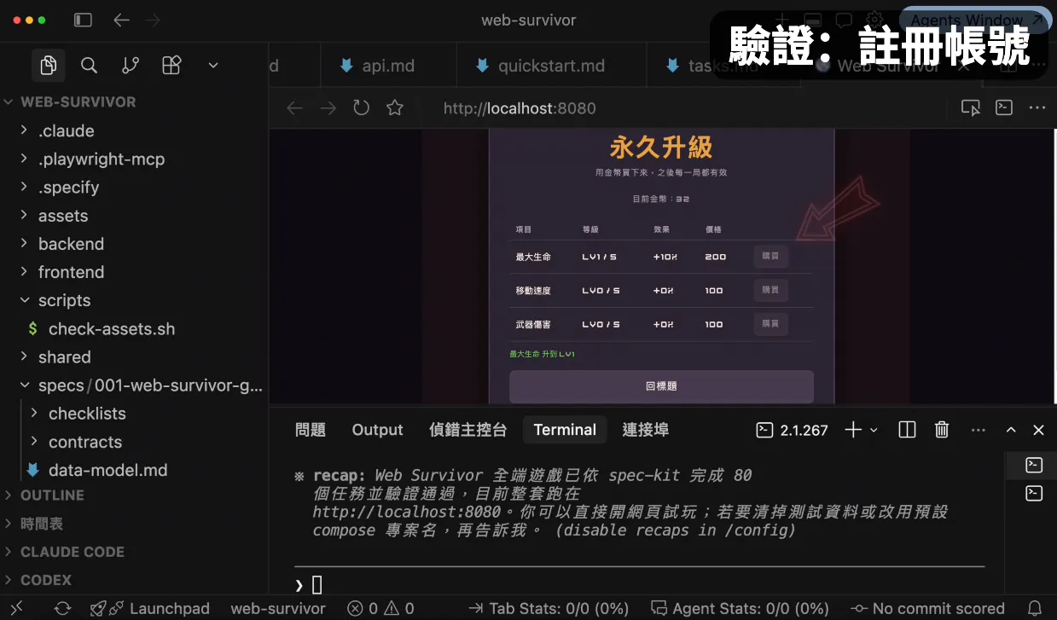Image resolution: width=1057 pixels, height=620 pixels.
Task: Open data-model.md file
Action: tap(134, 470)
